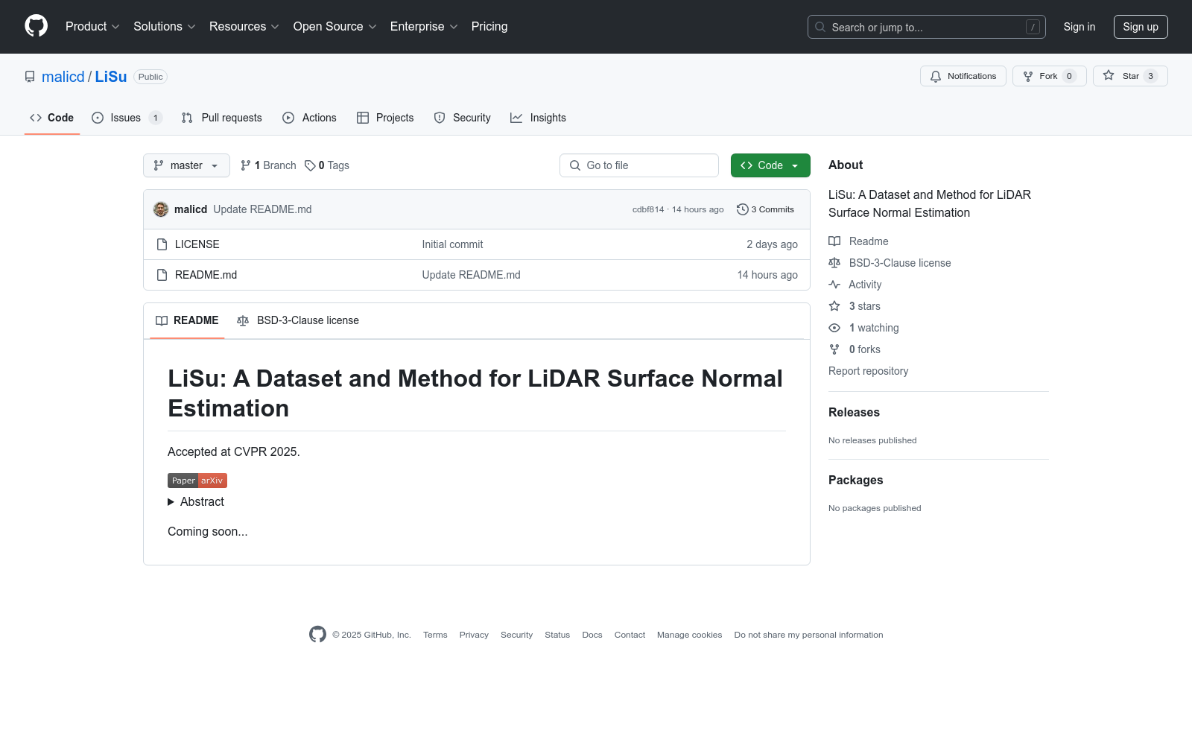Expand the Abstract disclosure triangle

tap(171, 502)
